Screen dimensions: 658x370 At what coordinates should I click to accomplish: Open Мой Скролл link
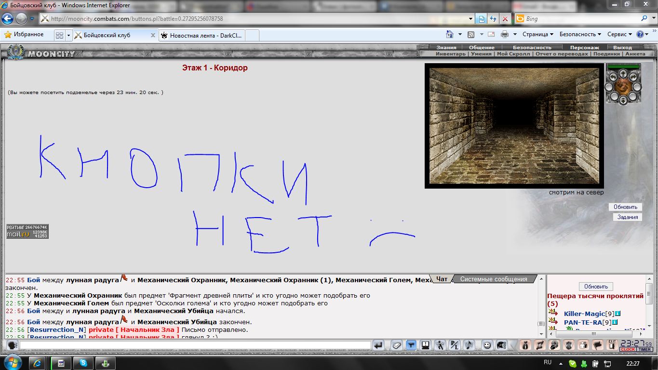(513, 54)
